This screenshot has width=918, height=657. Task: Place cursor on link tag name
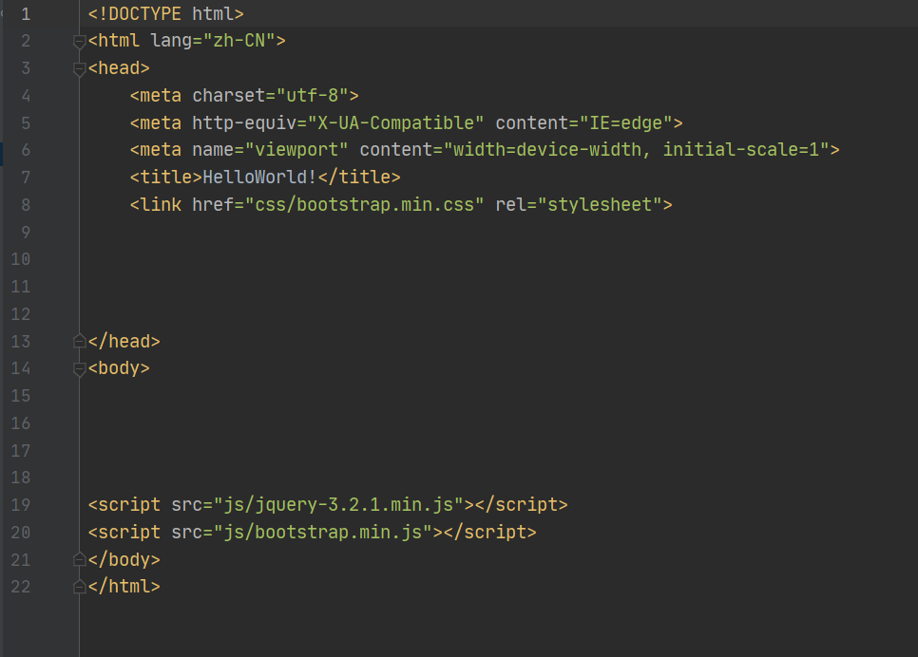click(x=161, y=205)
